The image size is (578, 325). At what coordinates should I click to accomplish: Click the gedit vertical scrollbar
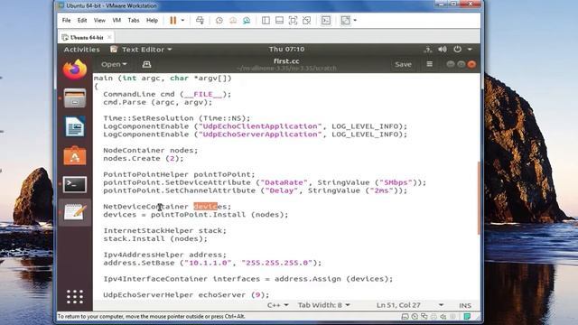pos(479,199)
